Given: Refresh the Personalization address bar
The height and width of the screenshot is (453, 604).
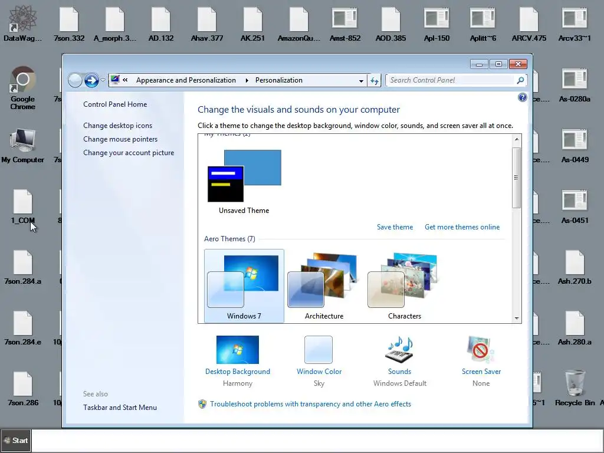Looking at the screenshot, I should [375, 80].
